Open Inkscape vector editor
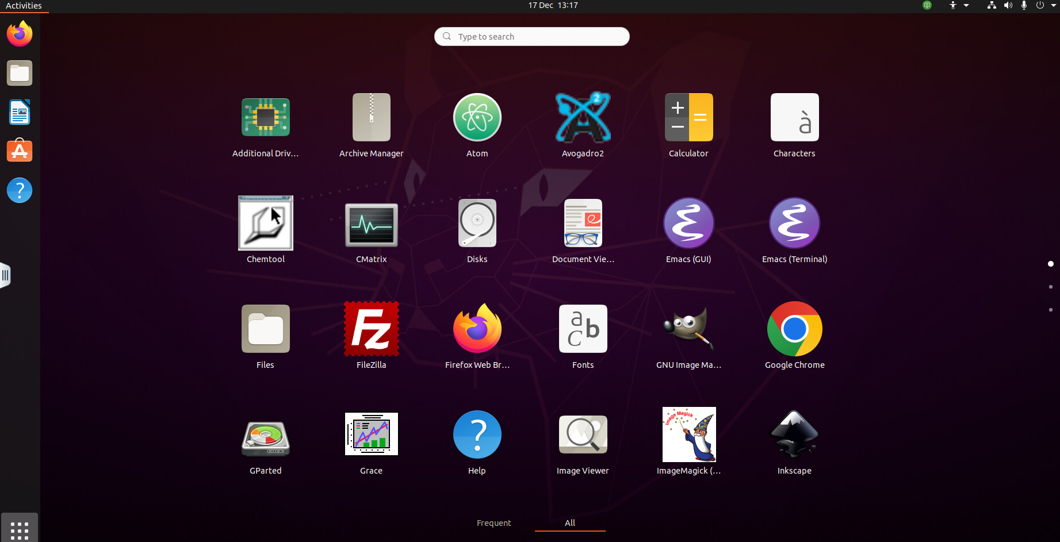This screenshot has width=1060, height=542. (x=794, y=435)
